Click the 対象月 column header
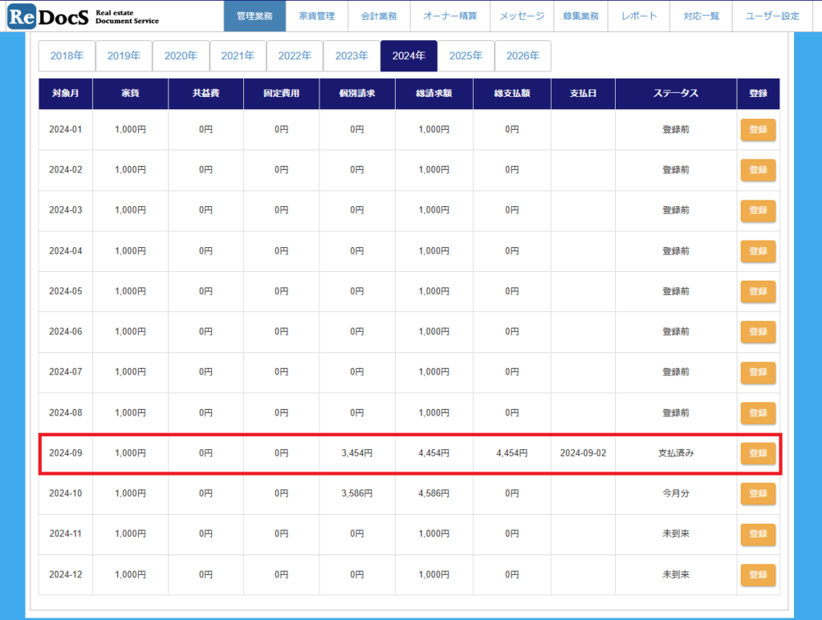 coord(66,93)
